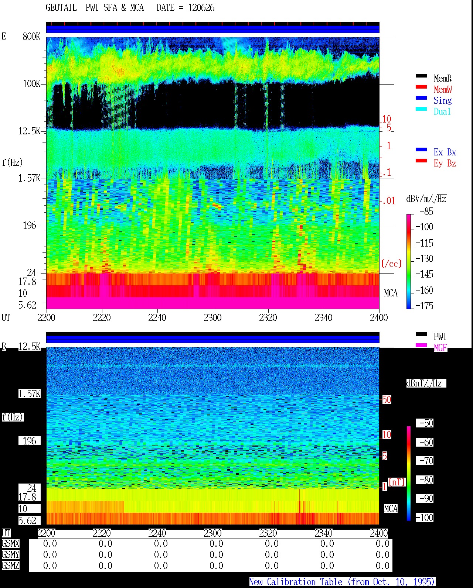473x588 pixels.
Task: Click the MCA label beside the E spectrogram
Action: pos(391,293)
